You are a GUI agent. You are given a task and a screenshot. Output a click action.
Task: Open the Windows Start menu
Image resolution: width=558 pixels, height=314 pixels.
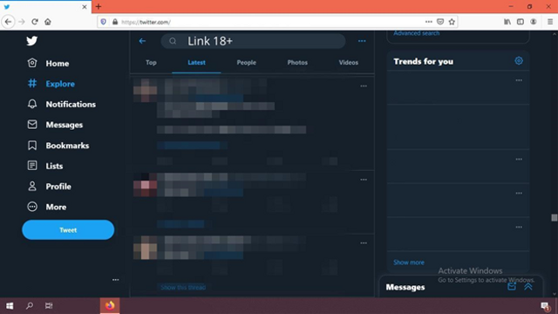click(10, 305)
